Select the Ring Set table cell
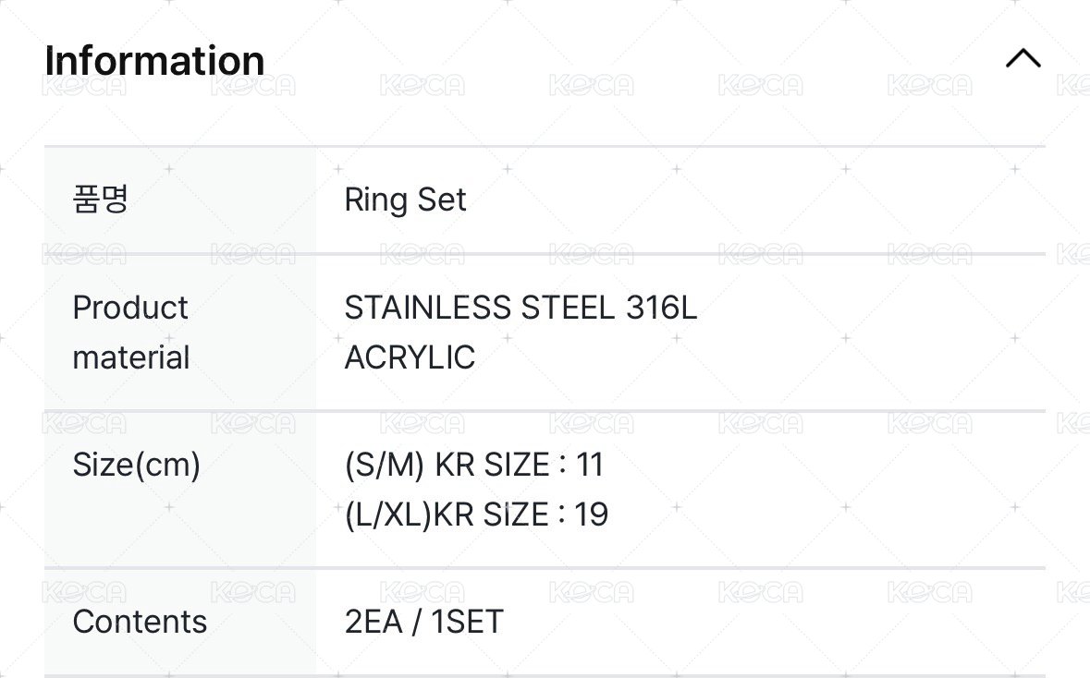1090x678 pixels. (x=555, y=200)
